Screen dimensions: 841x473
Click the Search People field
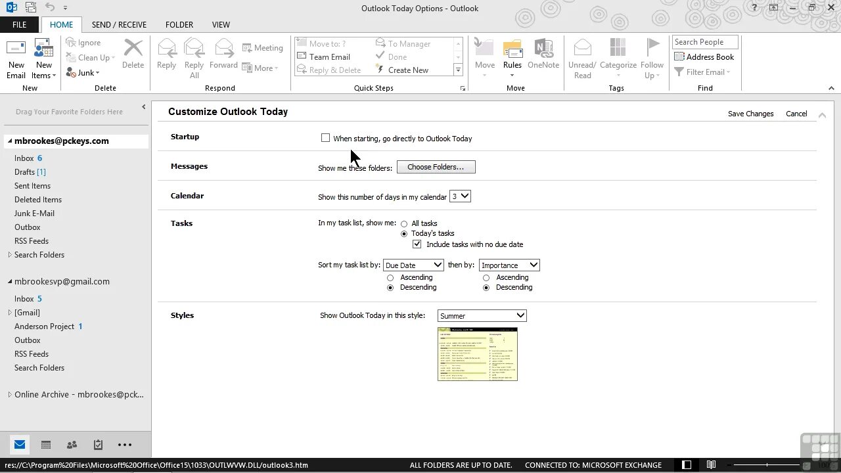(705, 42)
